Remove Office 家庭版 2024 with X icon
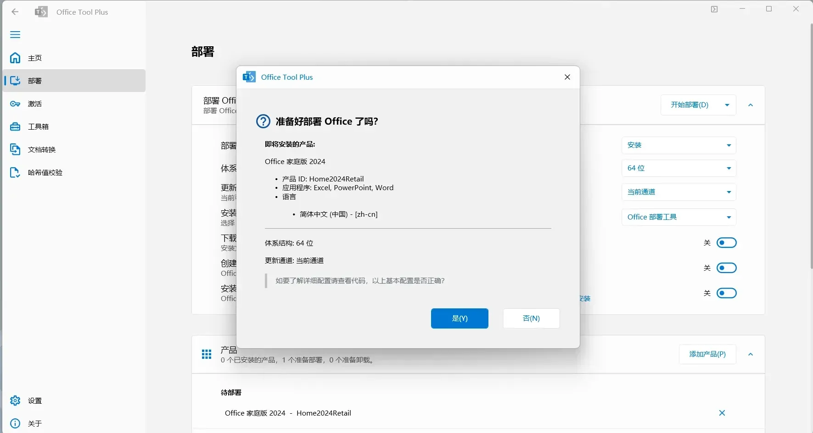Image resolution: width=813 pixels, height=433 pixels. click(722, 413)
